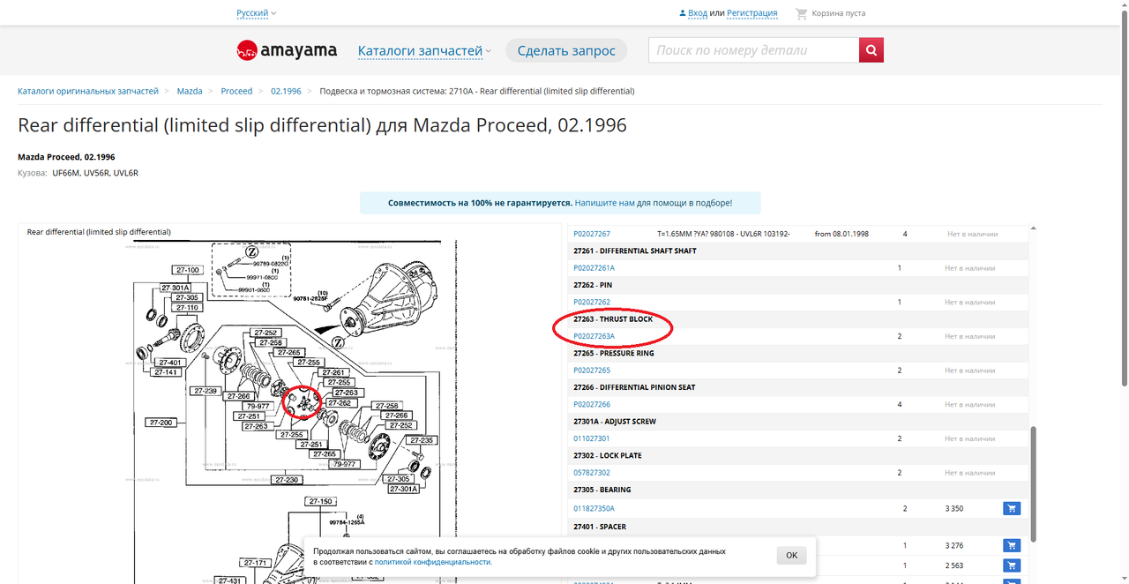The width and height of the screenshot is (1129, 584).
Task: Add part priced 2 563 to cart
Action: pos(1012,565)
